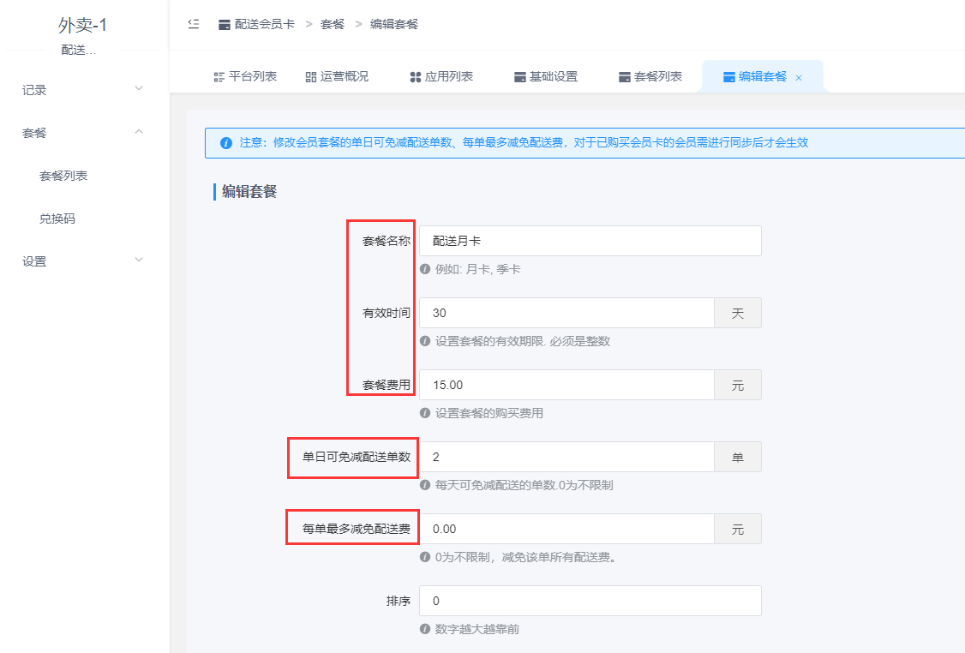
Task: Focus the 套餐费用 input showing 15.00
Action: 566,385
